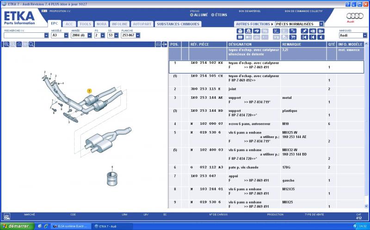
Task: Open the help question mark icon
Action: click(x=348, y=4)
